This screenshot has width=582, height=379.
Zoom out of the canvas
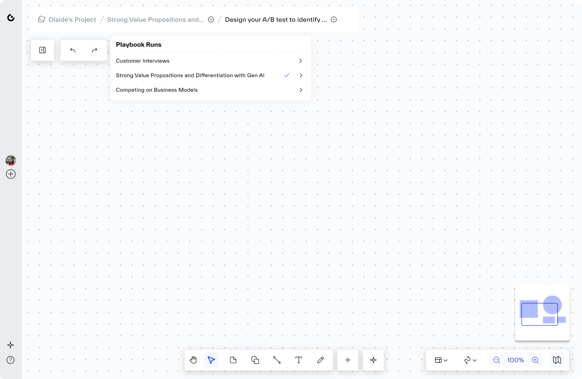(497, 360)
